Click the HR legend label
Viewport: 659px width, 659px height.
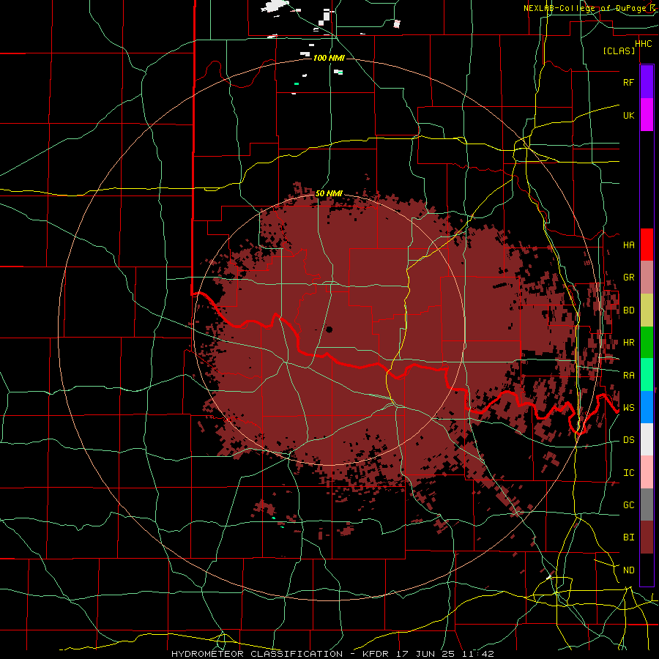pyautogui.click(x=628, y=343)
